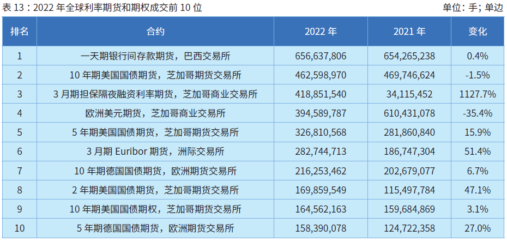Click the 158,390,078 volume cell
This screenshot has width=507, height=242.
point(321,228)
